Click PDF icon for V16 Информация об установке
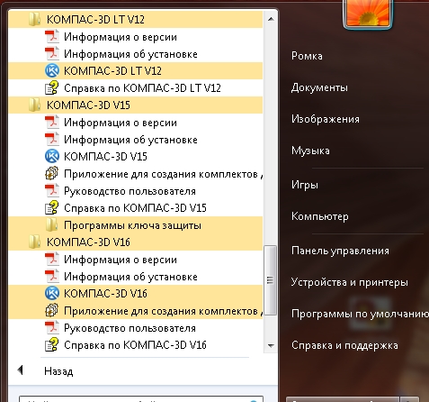 click(52, 277)
